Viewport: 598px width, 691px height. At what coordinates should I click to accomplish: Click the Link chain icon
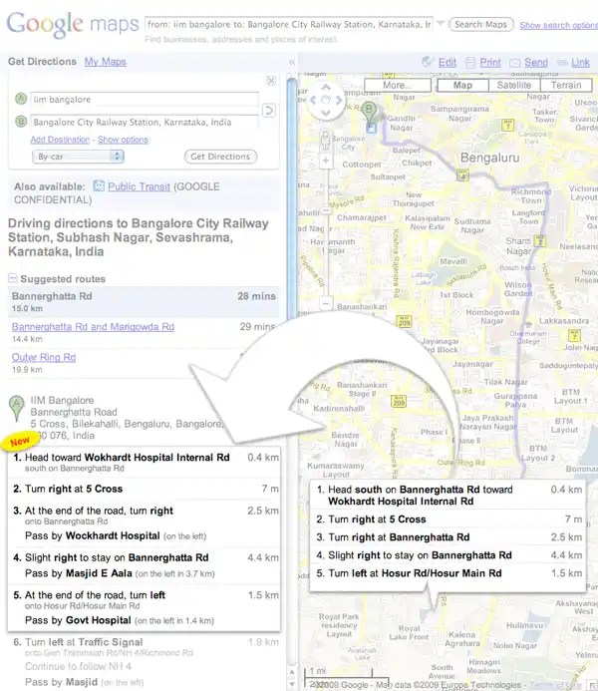[x=562, y=63]
